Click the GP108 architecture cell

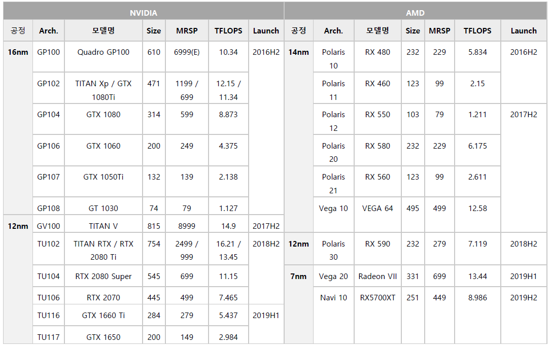click(x=48, y=206)
